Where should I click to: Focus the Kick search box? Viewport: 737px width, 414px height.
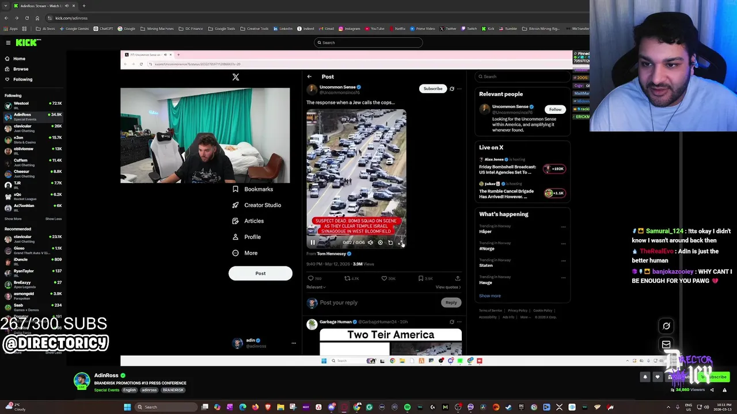point(368,43)
